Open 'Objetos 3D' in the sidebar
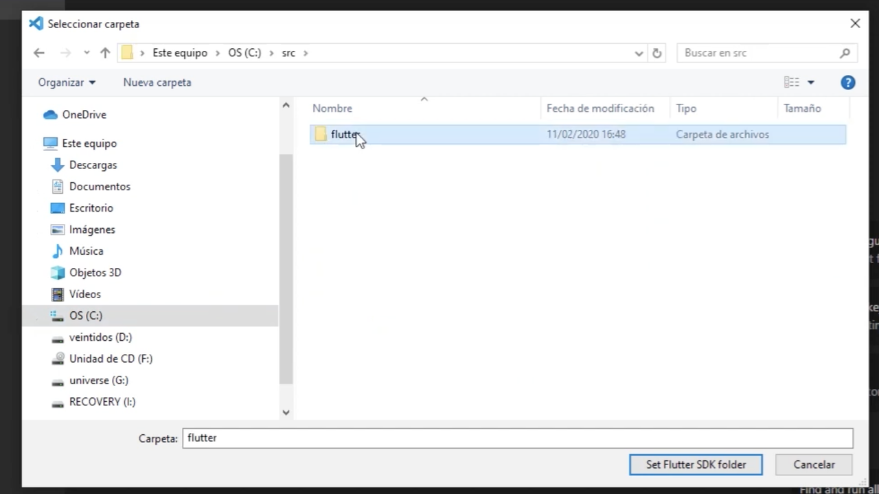879x494 pixels. point(95,273)
